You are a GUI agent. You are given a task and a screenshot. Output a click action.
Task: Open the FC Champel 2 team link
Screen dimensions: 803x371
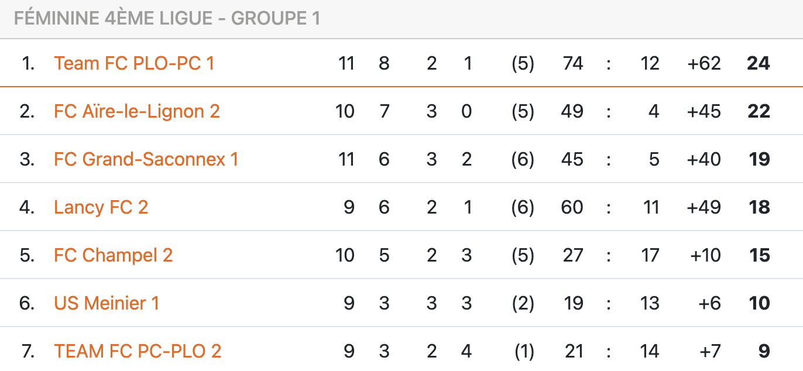tap(113, 255)
